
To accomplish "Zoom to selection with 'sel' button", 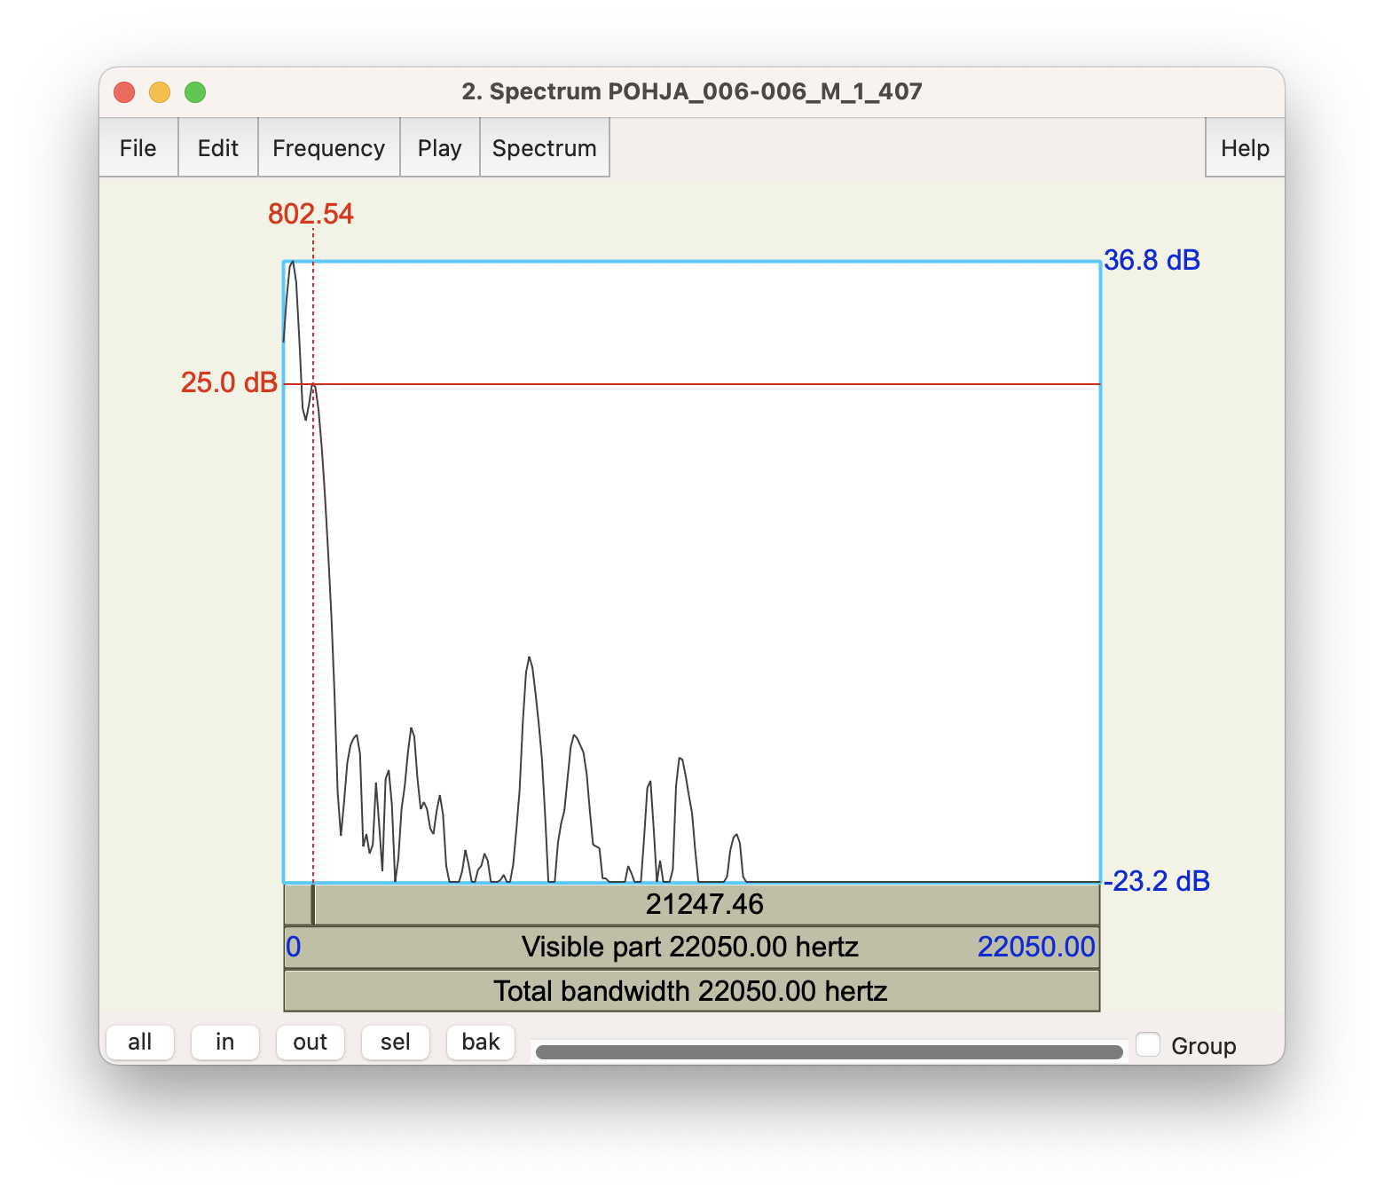I will coord(396,1042).
